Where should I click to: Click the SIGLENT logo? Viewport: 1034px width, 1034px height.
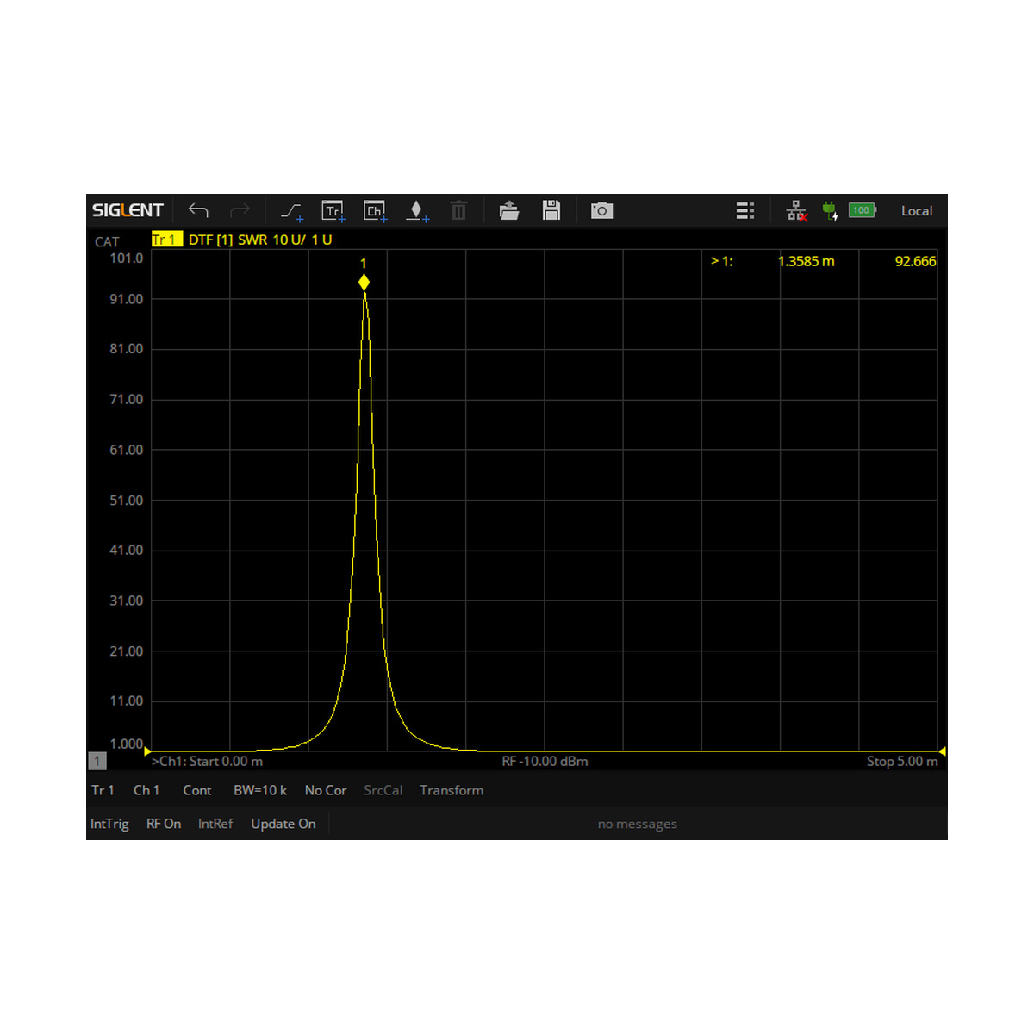(128, 210)
